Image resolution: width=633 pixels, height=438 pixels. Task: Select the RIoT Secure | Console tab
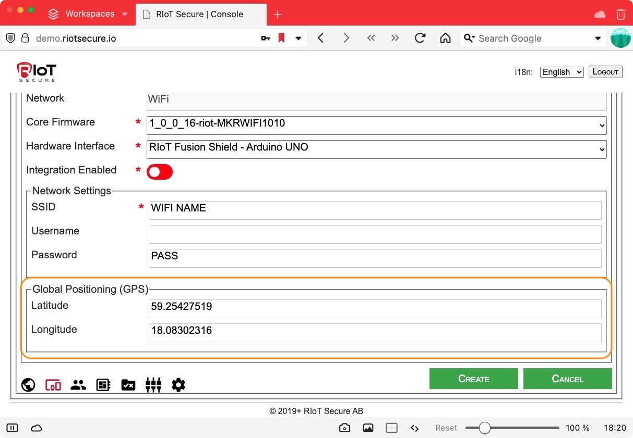pos(199,14)
